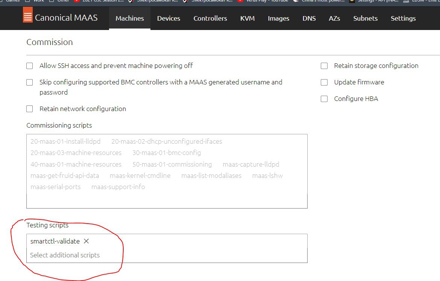440x281 pixels.
Task: Enable Allow SSH access checkbox
Action: pyautogui.click(x=30, y=66)
